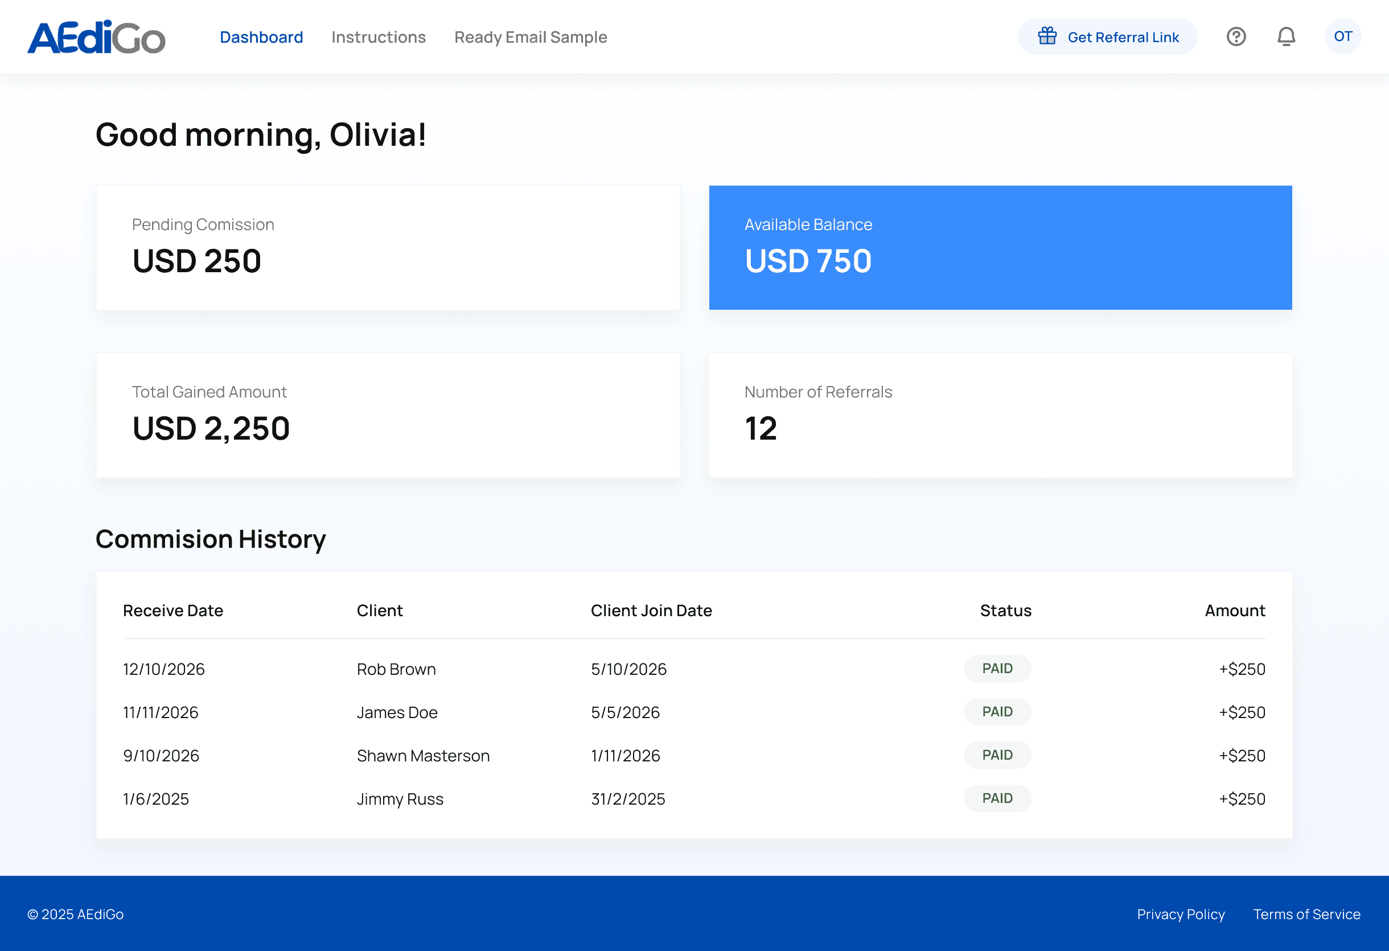Open the OT profile avatar
Image resolution: width=1389 pixels, height=951 pixels.
(1342, 36)
